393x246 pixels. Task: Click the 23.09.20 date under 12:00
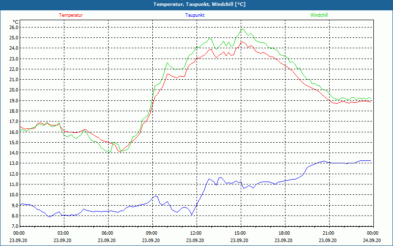click(195, 240)
